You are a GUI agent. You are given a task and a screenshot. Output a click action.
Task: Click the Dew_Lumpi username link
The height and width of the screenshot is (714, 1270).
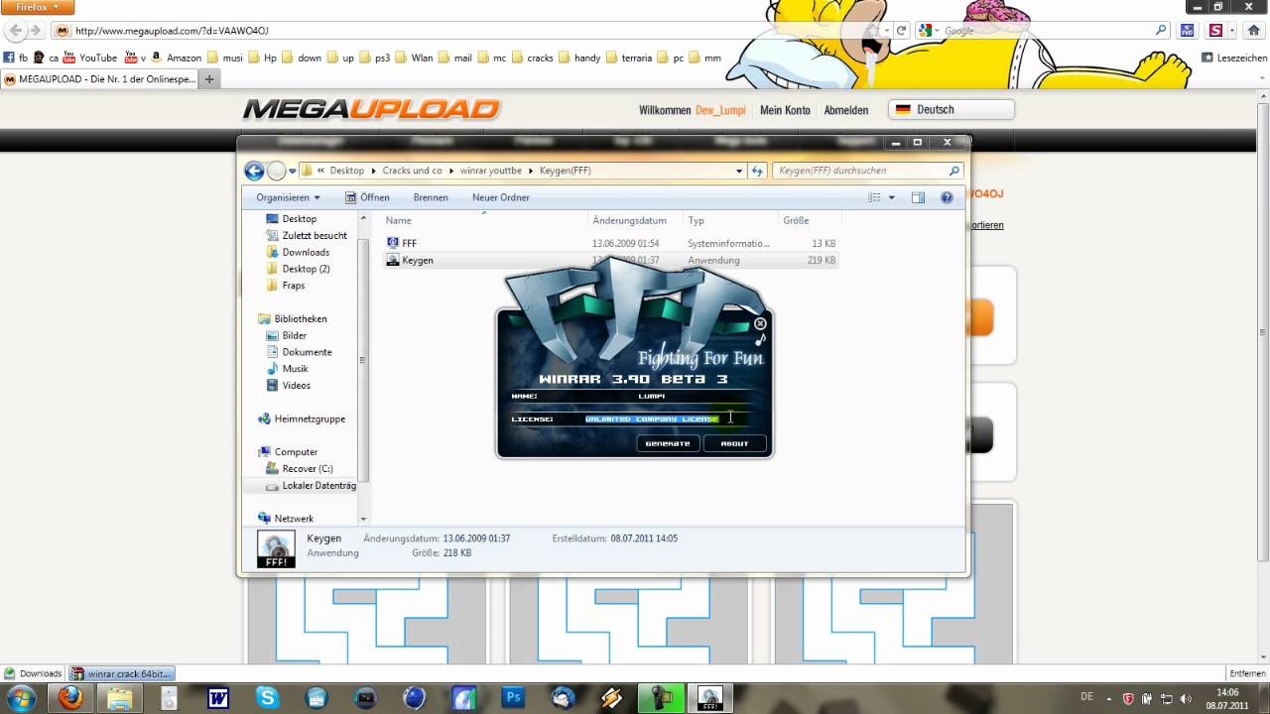720,110
